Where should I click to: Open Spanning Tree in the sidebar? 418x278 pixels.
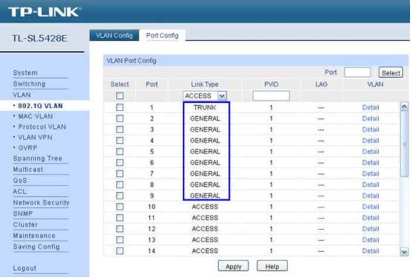tap(37, 158)
